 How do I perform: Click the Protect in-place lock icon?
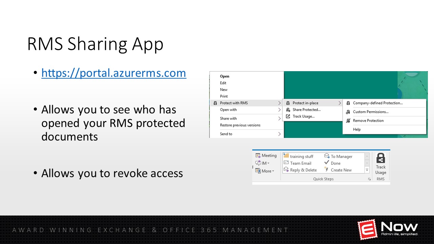pos(288,103)
